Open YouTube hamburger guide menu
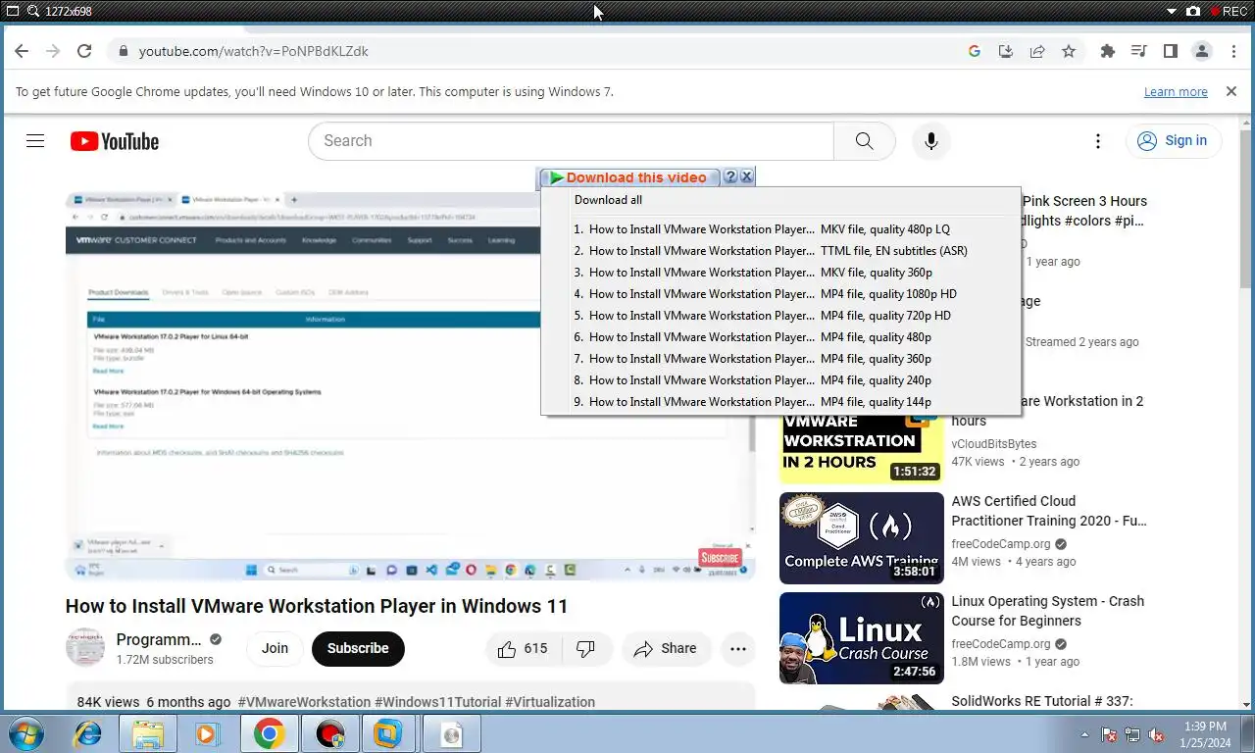 click(x=35, y=141)
